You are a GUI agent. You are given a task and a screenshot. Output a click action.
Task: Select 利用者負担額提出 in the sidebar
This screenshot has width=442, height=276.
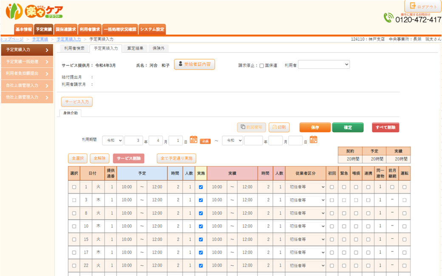click(27, 73)
